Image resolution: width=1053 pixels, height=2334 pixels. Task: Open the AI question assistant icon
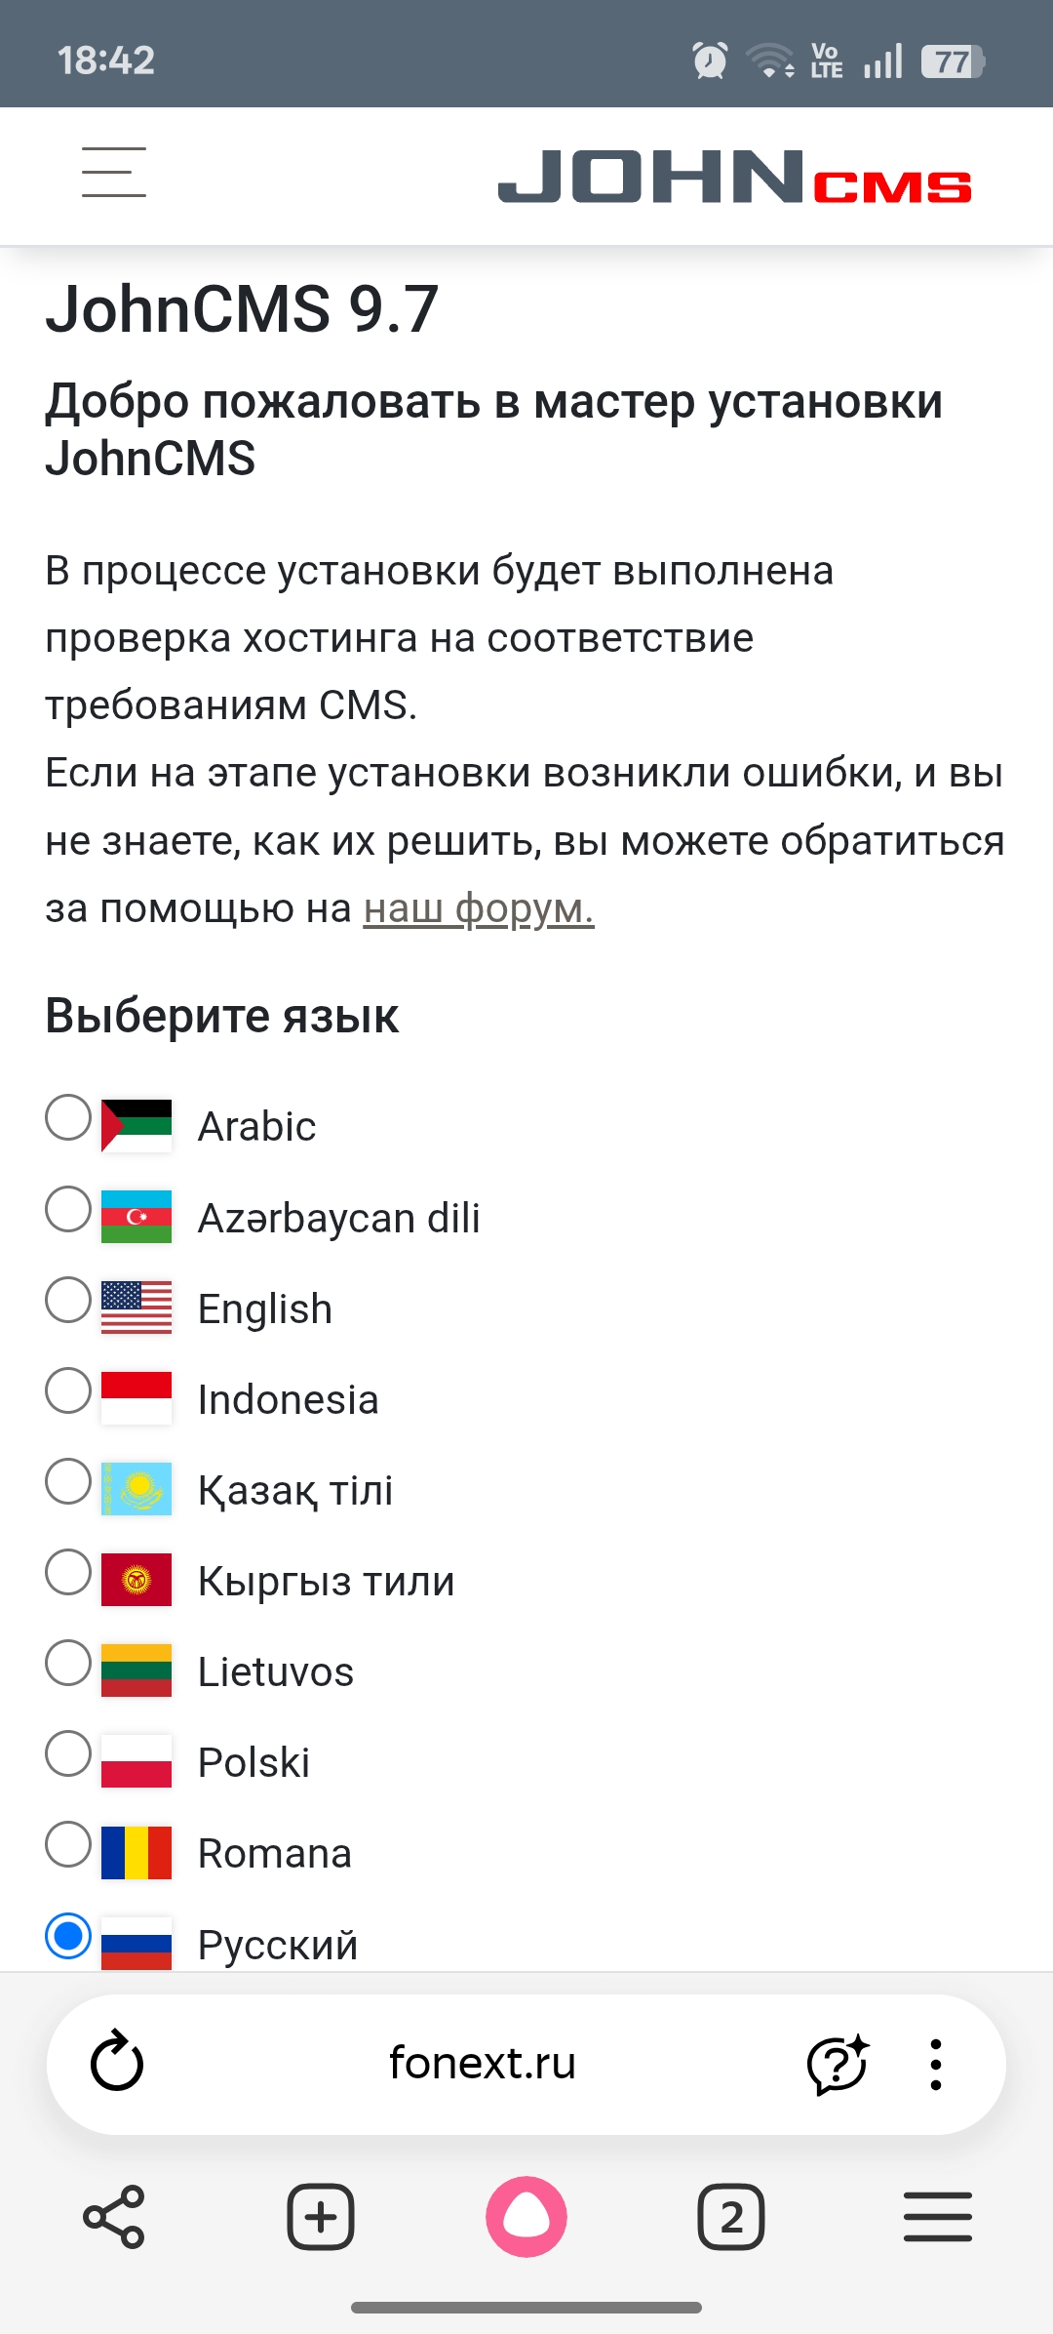(837, 2064)
